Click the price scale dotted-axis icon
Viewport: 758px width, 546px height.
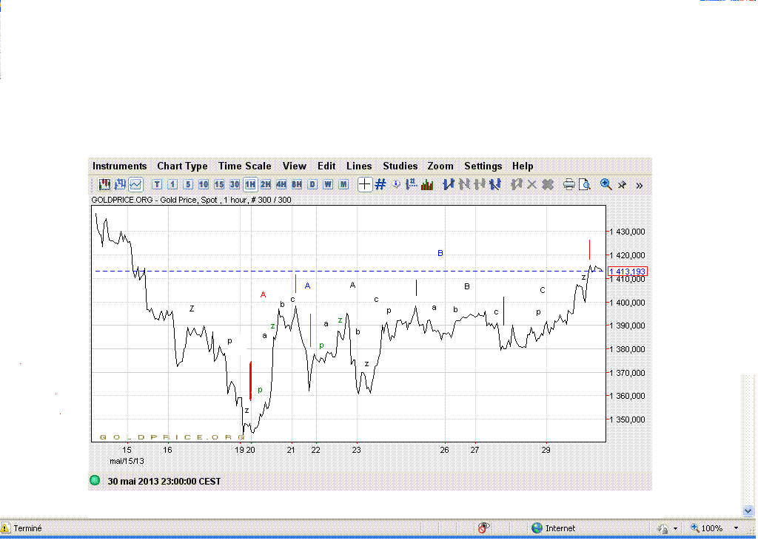click(412, 184)
